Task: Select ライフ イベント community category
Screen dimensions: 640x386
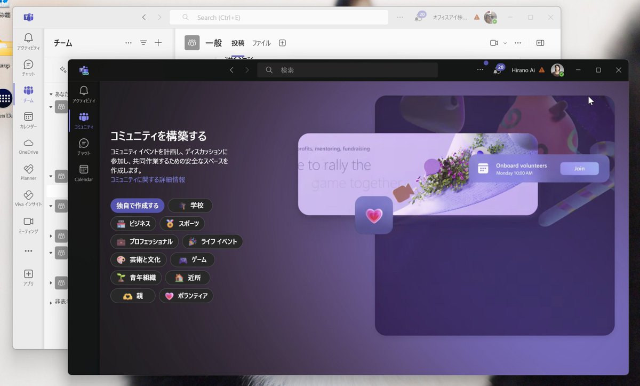Action: click(x=212, y=242)
